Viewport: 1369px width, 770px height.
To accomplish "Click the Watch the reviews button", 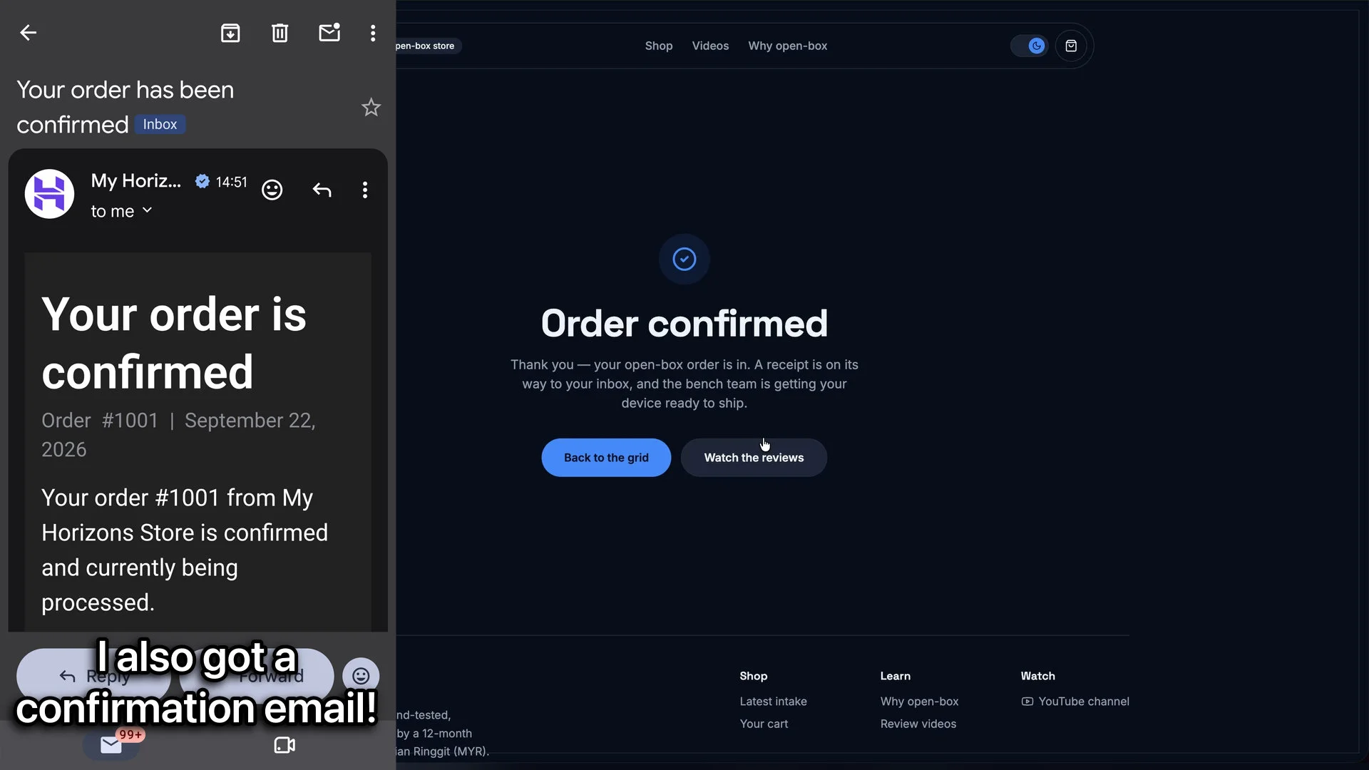I will coord(754,458).
